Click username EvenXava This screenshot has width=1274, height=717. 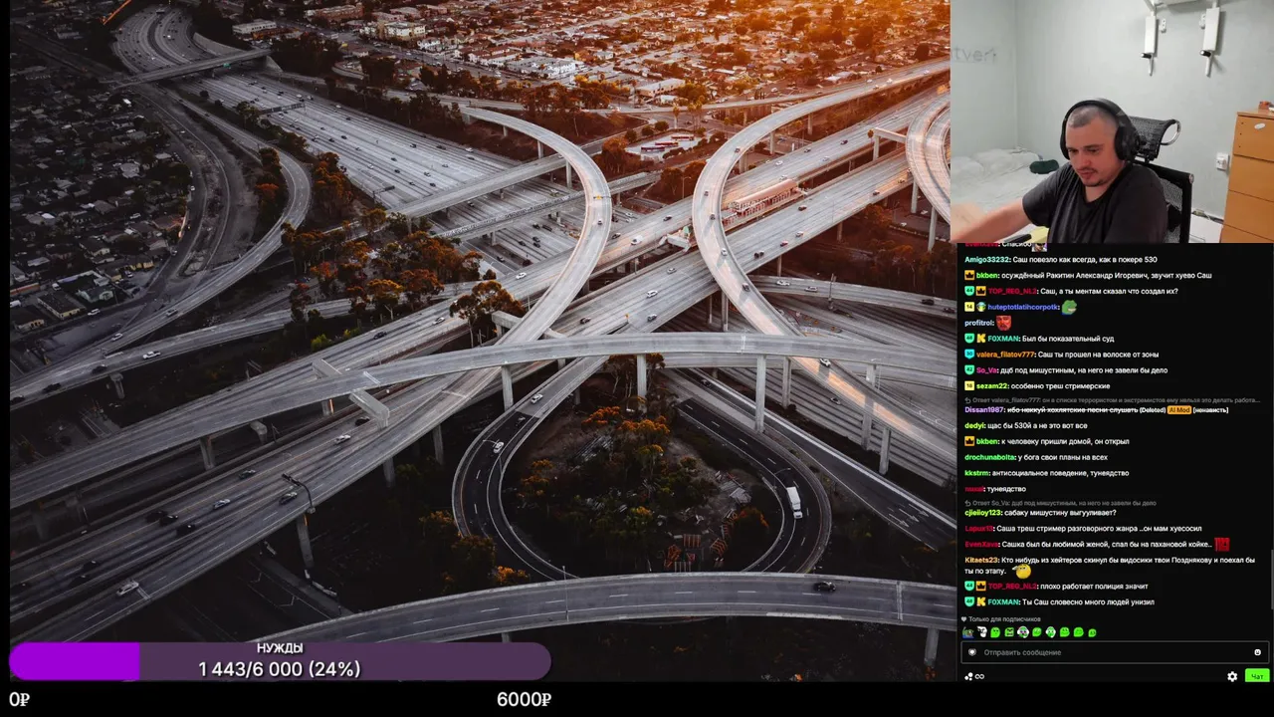[x=981, y=544]
